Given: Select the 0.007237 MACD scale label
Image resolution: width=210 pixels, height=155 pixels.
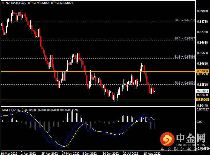Looking at the screenshot, I should [x=202, y=109].
